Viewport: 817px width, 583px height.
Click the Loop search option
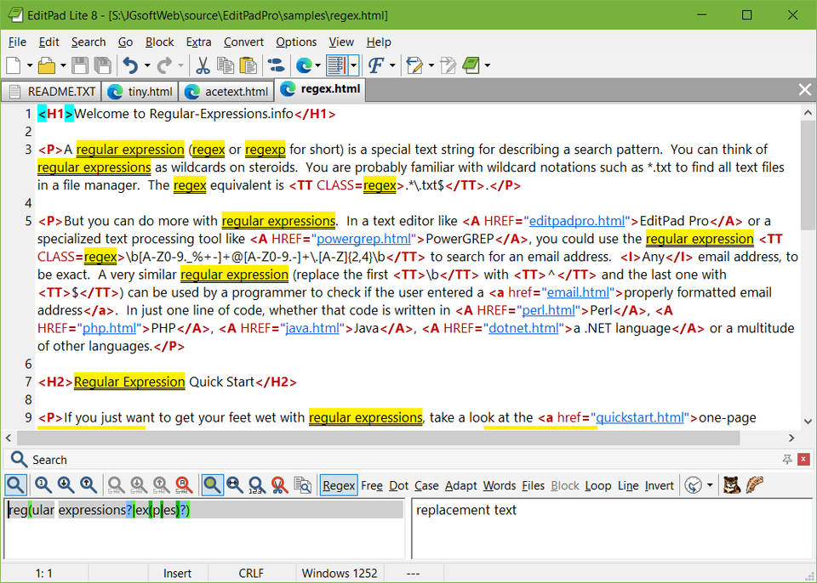[x=597, y=485]
